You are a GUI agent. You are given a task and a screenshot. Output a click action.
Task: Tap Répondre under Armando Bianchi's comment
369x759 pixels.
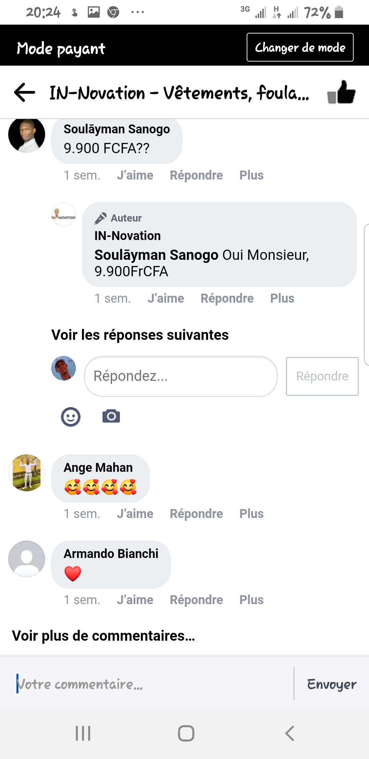tap(196, 600)
